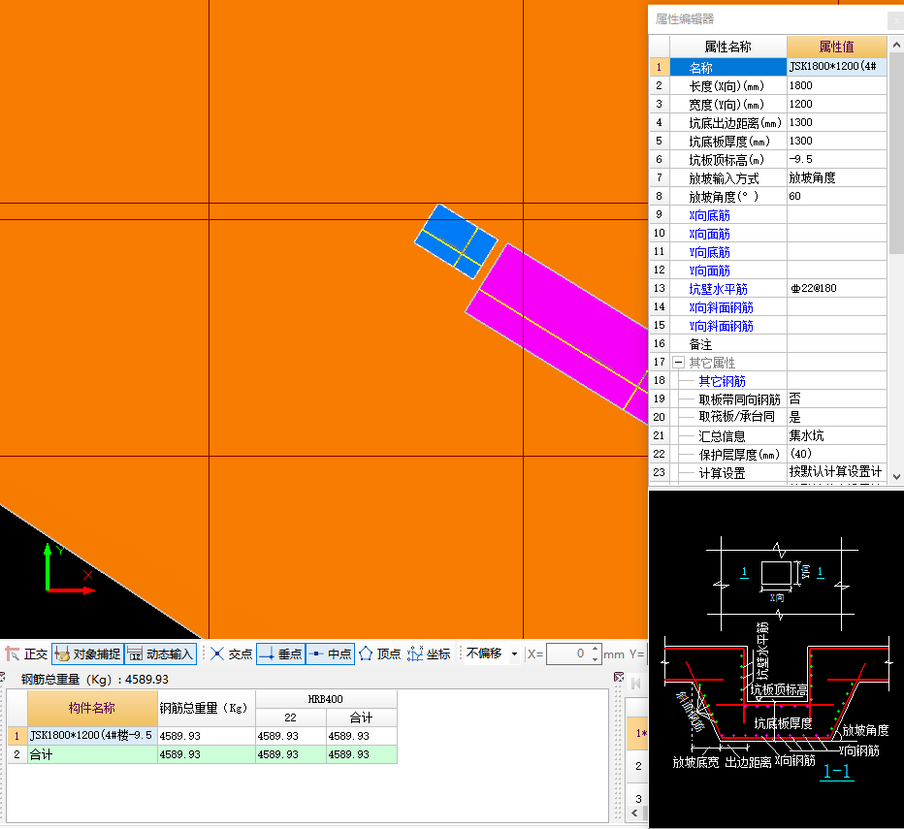This screenshot has width=904, height=829.
Task: Select the blue sump pit in drawing
Action: coord(456,241)
